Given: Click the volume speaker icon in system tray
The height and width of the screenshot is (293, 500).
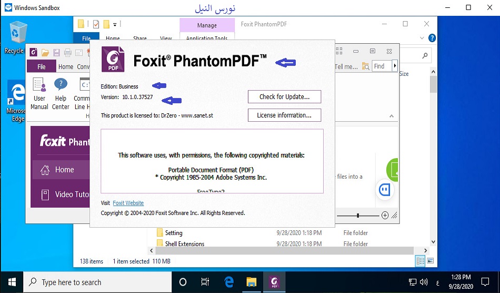Looking at the screenshot, I should click(424, 282).
